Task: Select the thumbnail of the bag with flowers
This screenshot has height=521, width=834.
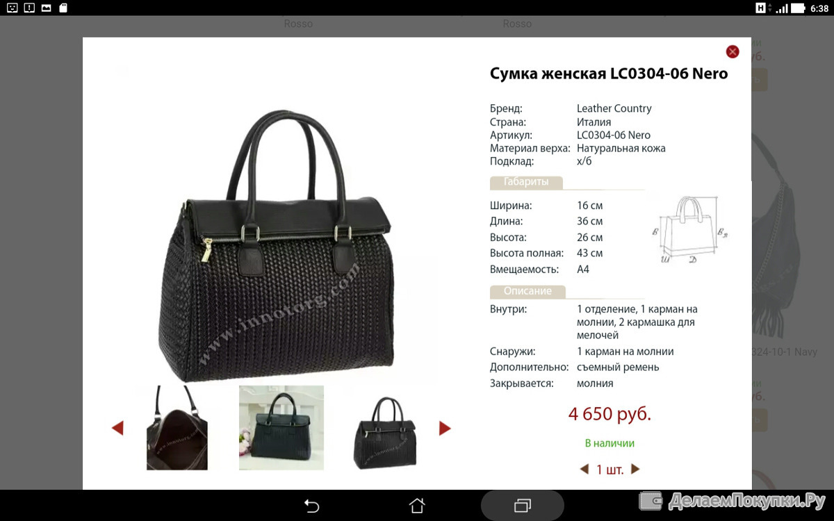Action: click(x=281, y=428)
